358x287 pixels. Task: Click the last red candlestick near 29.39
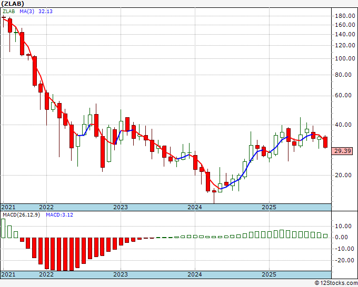coord(325,142)
